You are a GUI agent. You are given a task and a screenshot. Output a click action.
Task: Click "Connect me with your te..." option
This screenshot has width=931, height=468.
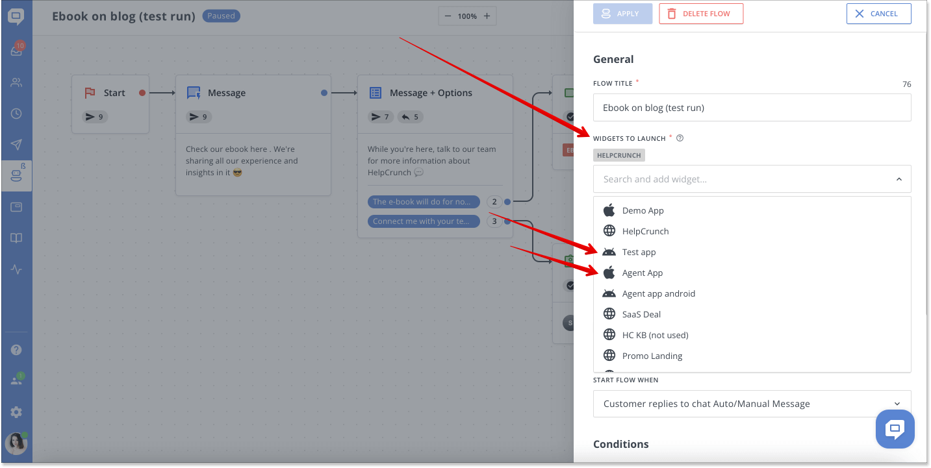[x=424, y=221]
